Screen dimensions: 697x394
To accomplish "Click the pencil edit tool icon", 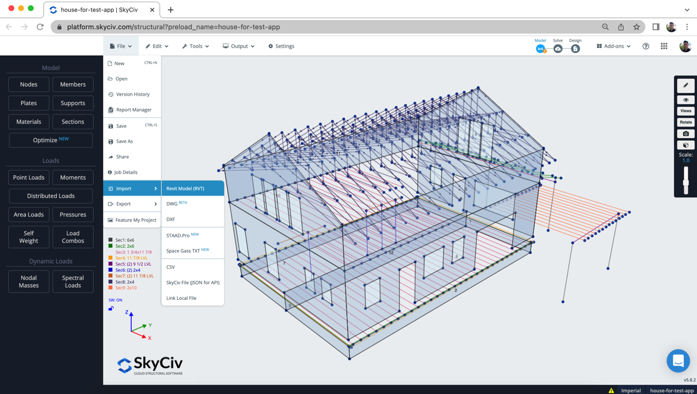I will tap(685, 85).
